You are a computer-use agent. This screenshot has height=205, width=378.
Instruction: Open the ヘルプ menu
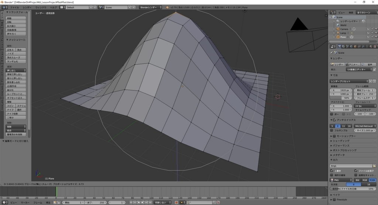53,7
